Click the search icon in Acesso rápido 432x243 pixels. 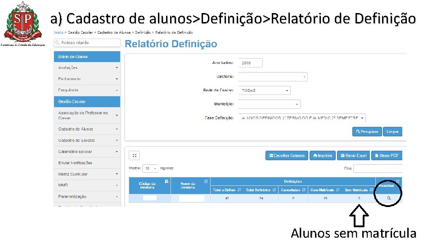coord(58,43)
